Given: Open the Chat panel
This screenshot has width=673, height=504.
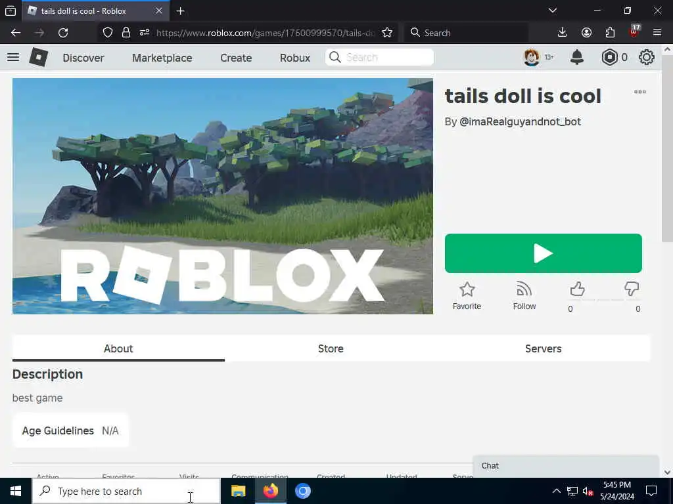Looking at the screenshot, I should [566, 466].
